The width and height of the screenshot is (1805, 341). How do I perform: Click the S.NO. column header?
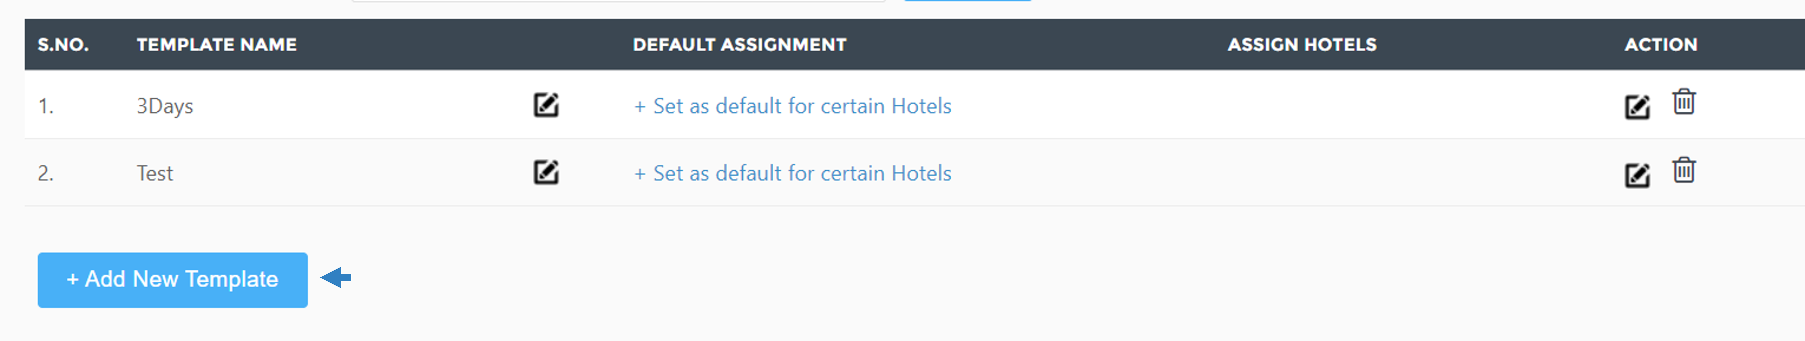63,45
